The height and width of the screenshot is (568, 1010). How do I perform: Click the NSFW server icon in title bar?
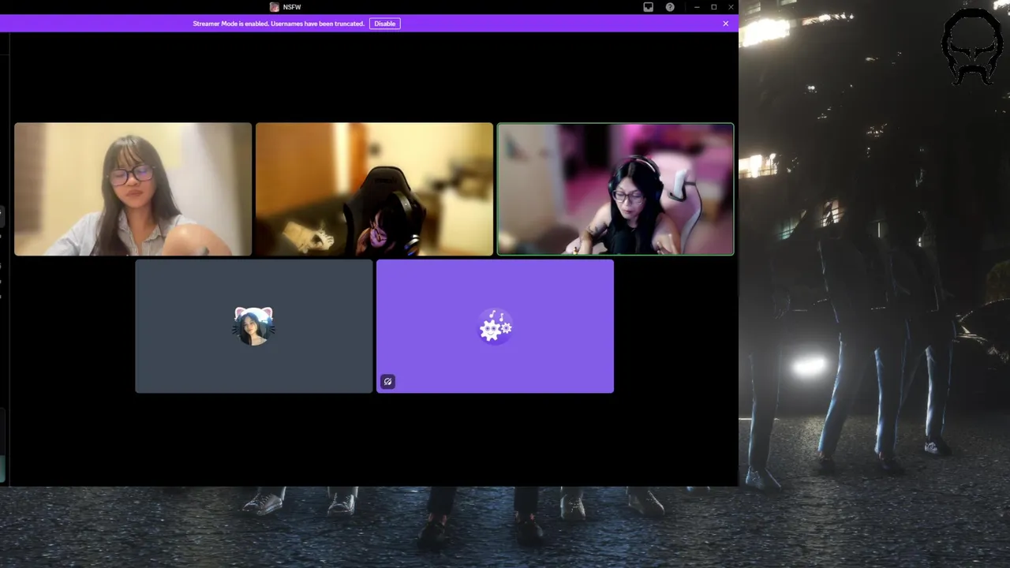point(274,7)
